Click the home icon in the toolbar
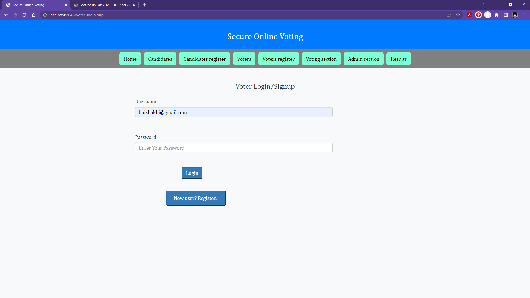 (33, 15)
